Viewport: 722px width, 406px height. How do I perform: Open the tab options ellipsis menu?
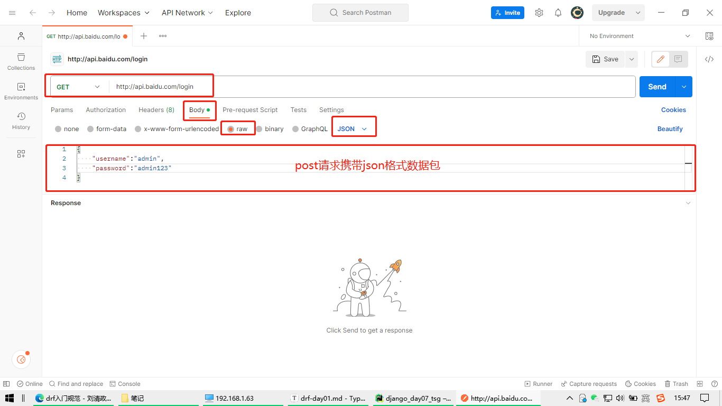163,36
